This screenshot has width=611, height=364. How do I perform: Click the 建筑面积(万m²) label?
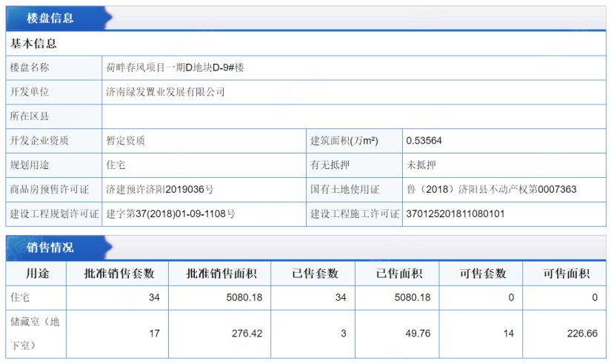click(344, 141)
